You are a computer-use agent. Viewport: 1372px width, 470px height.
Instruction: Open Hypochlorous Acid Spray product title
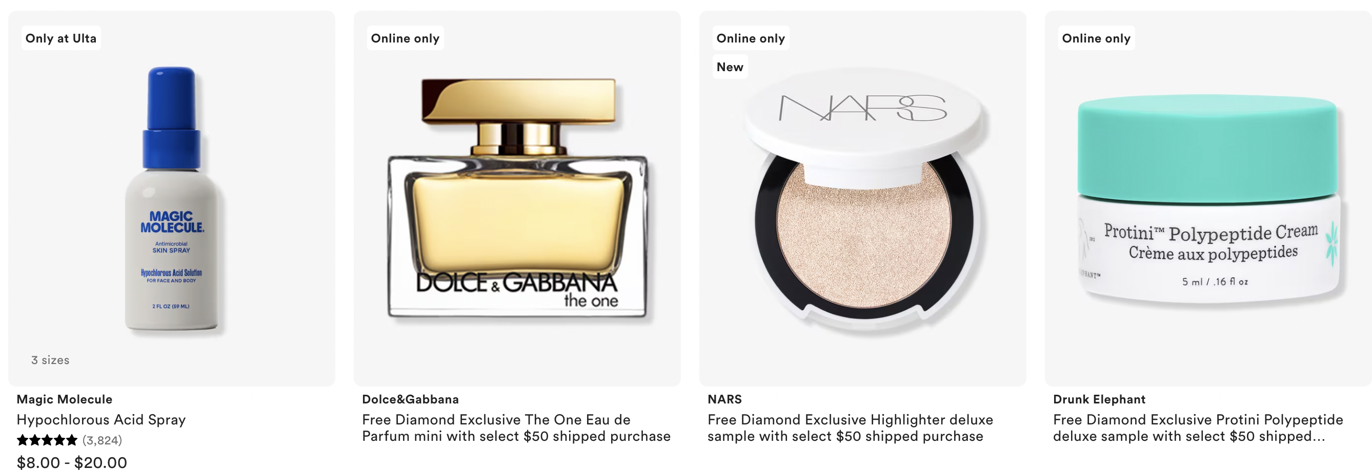click(x=101, y=419)
